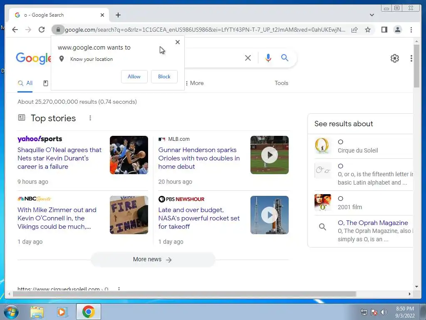Bookmark this tab with star icon
The width and height of the screenshot is (426, 320).
coord(368,30)
